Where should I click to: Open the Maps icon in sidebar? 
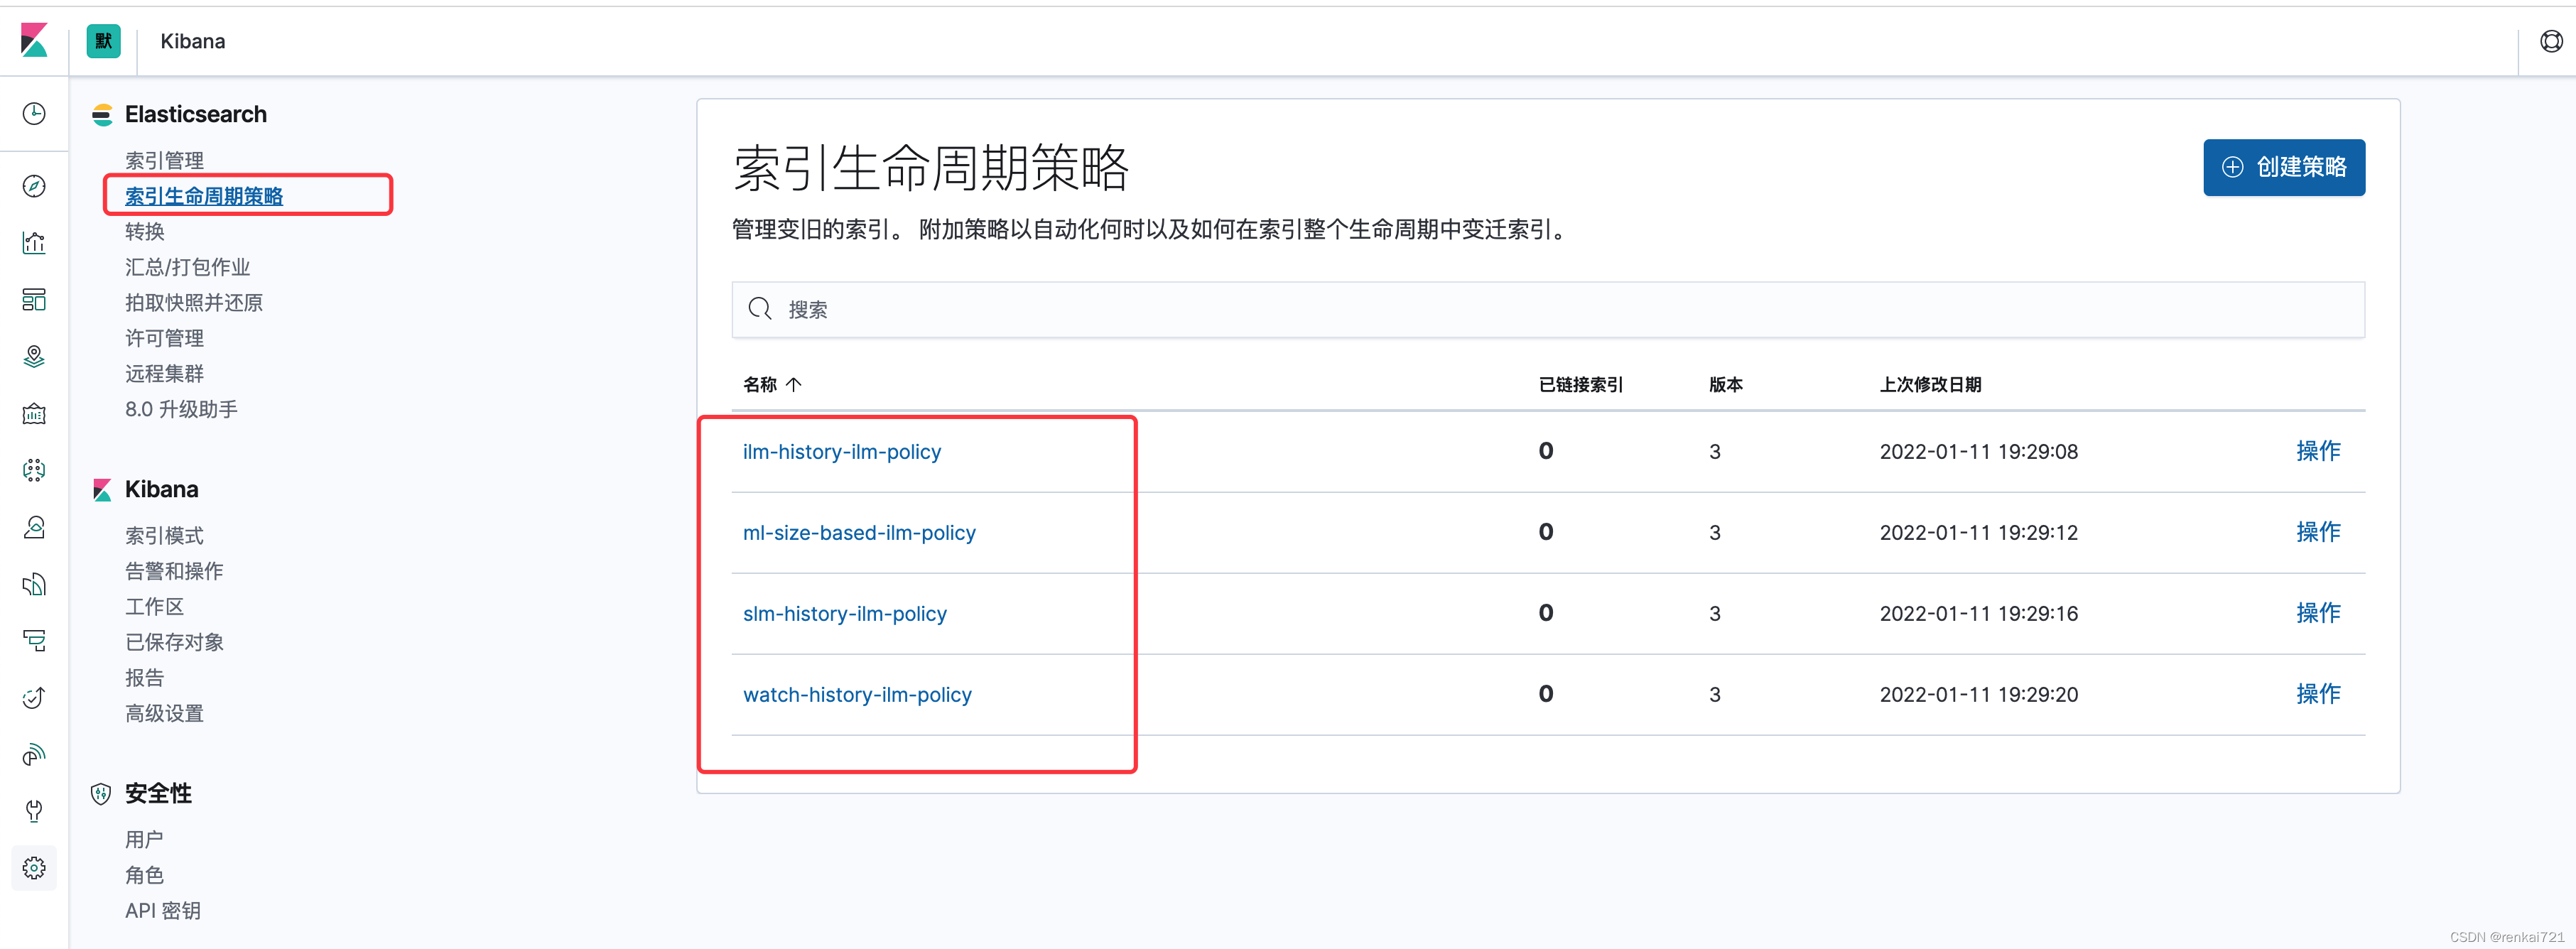pos(34,356)
